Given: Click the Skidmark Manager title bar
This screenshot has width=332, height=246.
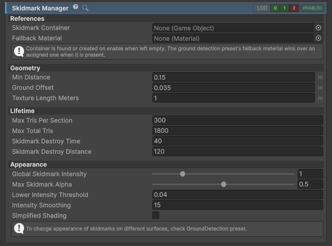Looking at the screenshot, I should pyautogui.click(x=166, y=8).
